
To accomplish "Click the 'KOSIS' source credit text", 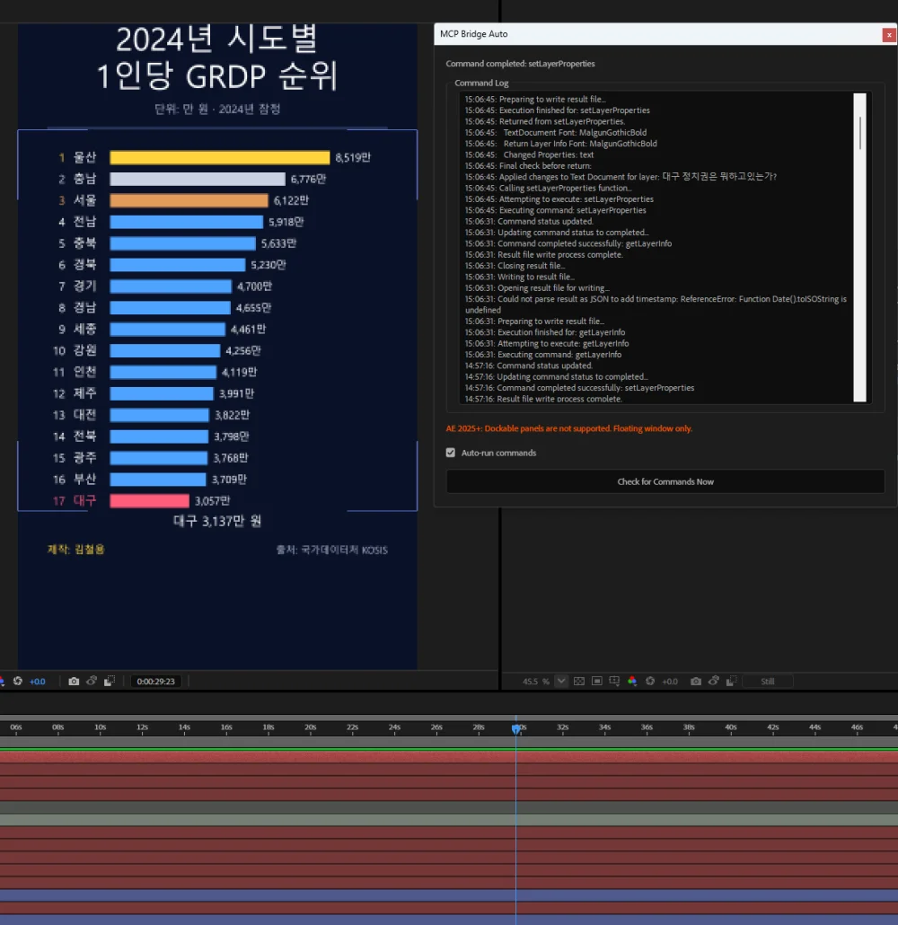I will click(x=374, y=550).
